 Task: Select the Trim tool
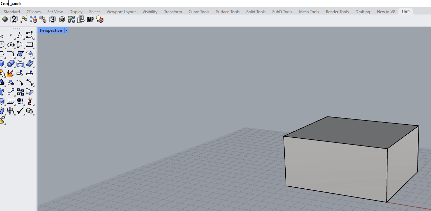click(20, 73)
